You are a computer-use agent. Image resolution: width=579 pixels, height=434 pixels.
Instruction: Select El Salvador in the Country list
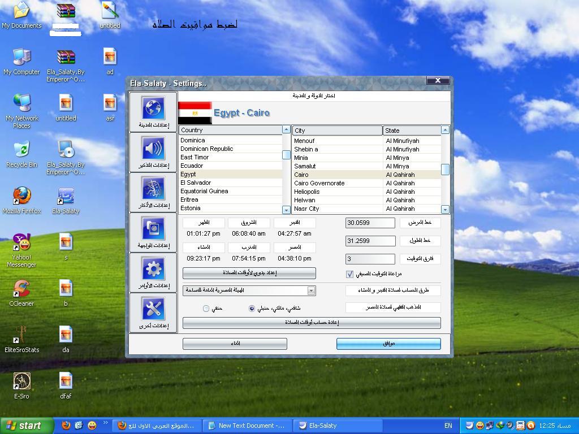click(x=231, y=183)
